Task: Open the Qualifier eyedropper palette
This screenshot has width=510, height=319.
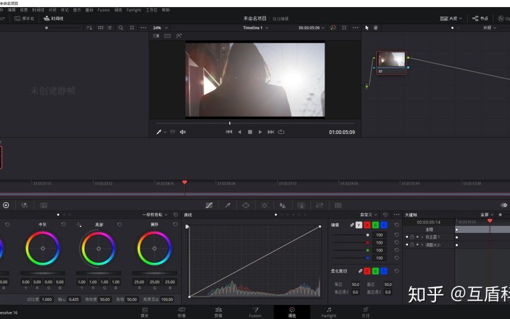Action: click(228, 205)
